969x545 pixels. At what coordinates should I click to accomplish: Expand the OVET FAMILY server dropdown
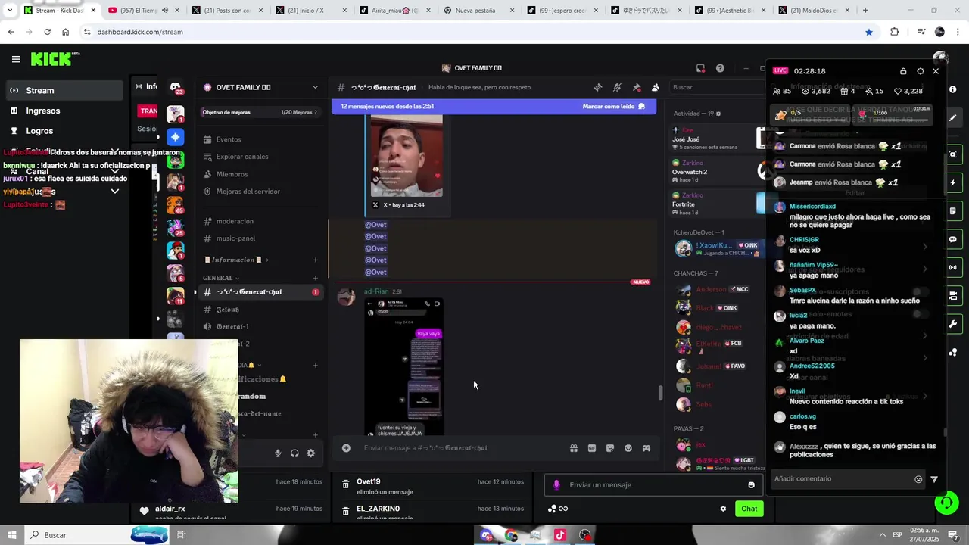coord(315,87)
